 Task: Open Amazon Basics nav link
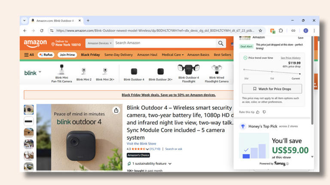coord(198,55)
